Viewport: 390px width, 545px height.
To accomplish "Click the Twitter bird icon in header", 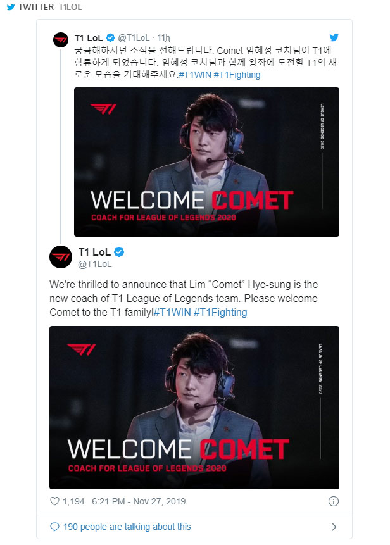I will coord(11,7).
